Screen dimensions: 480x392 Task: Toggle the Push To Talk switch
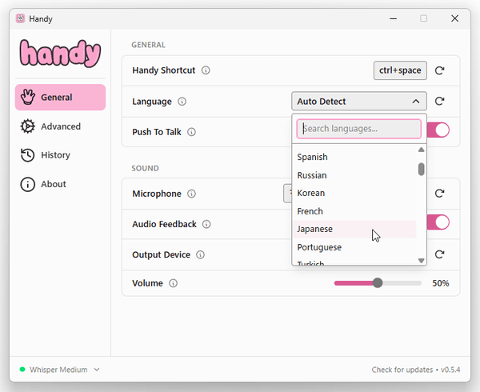click(439, 130)
